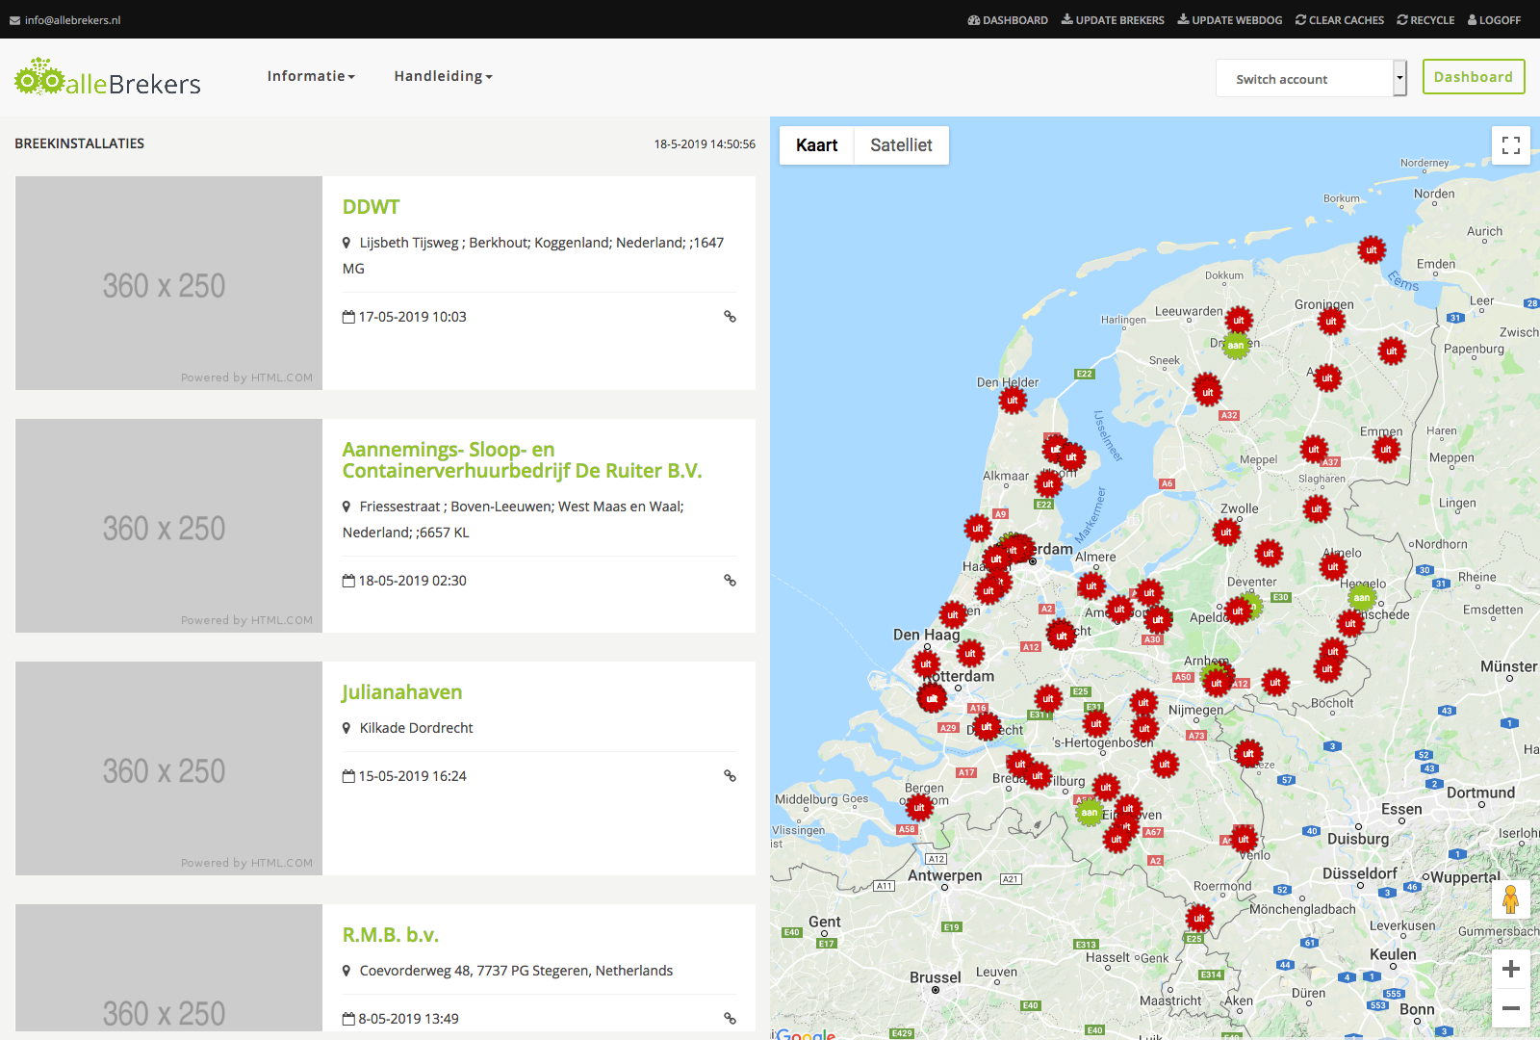1540x1040 pixels.
Task: Click the Kilkade Dordrecht address text
Action: tap(416, 728)
